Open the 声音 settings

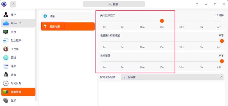coord(18,75)
